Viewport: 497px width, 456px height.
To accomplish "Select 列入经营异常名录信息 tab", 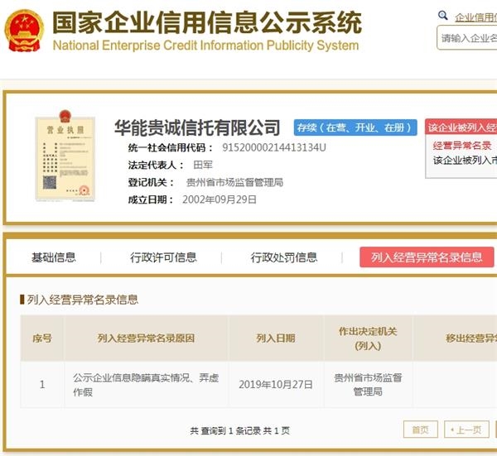I will point(427,257).
